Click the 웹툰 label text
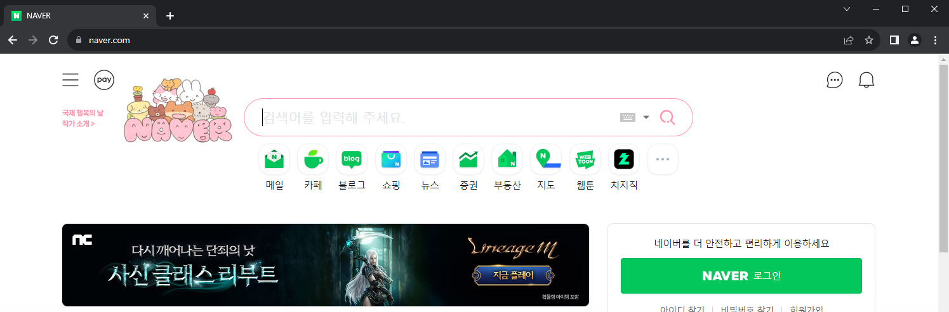949x312 pixels. (x=585, y=185)
